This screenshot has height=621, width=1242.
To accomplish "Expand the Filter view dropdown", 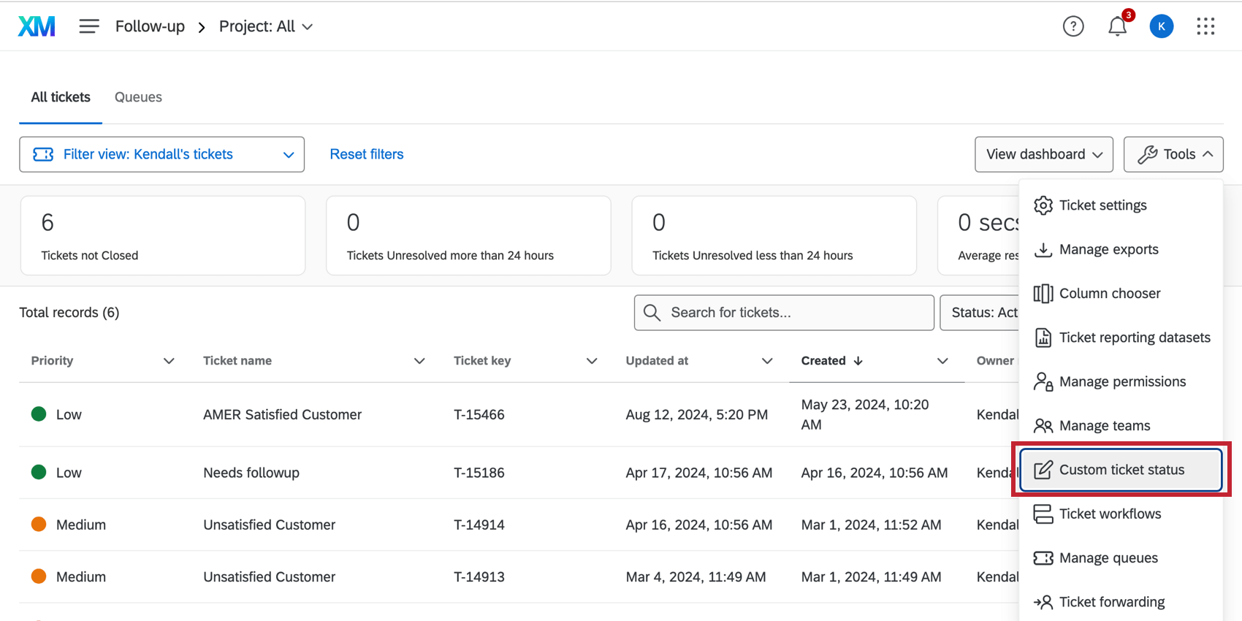I will 161,154.
